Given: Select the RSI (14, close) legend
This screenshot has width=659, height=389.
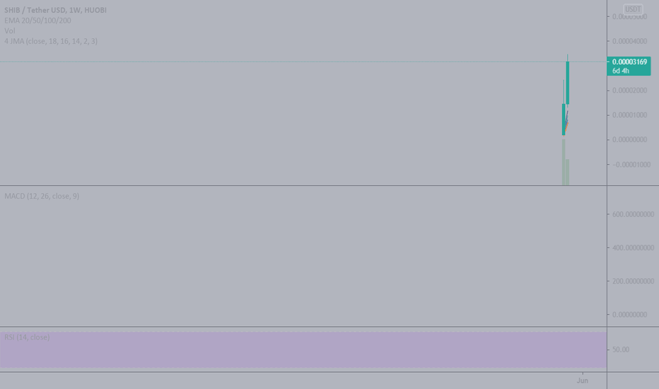Looking at the screenshot, I should coord(27,337).
